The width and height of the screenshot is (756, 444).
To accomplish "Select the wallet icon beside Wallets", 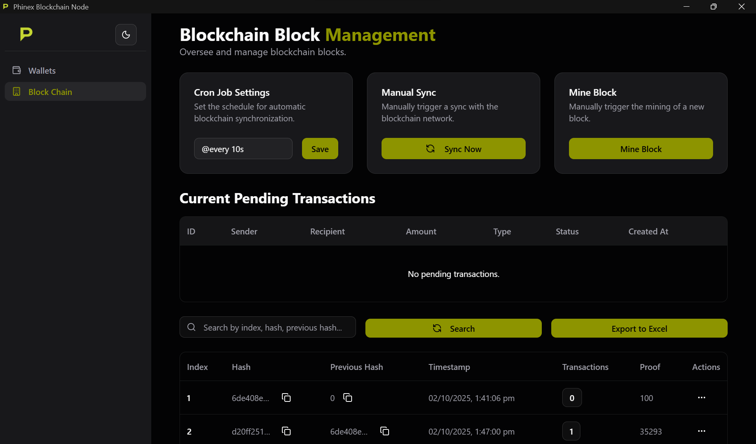I will click(x=17, y=70).
